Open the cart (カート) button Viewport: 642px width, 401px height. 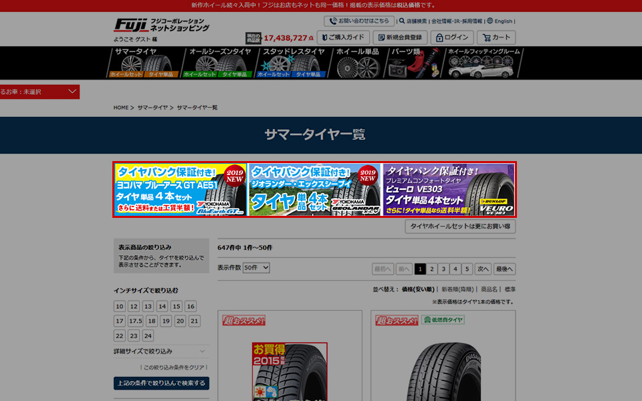pyautogui.click(x=496, y=37)
